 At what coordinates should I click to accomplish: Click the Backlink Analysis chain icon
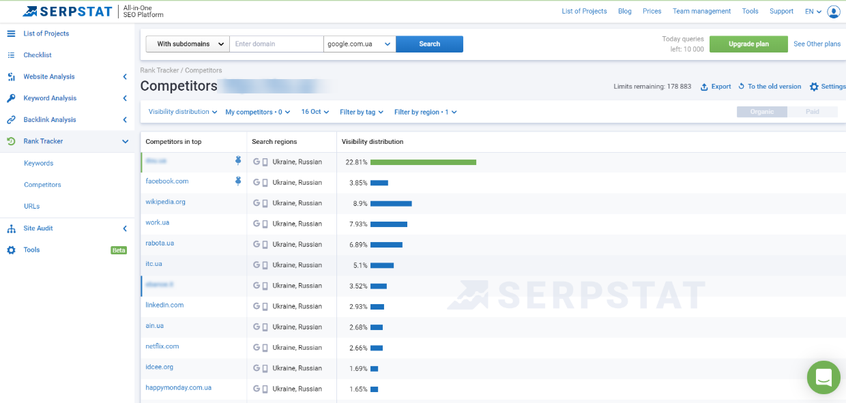tap(11, 120)
